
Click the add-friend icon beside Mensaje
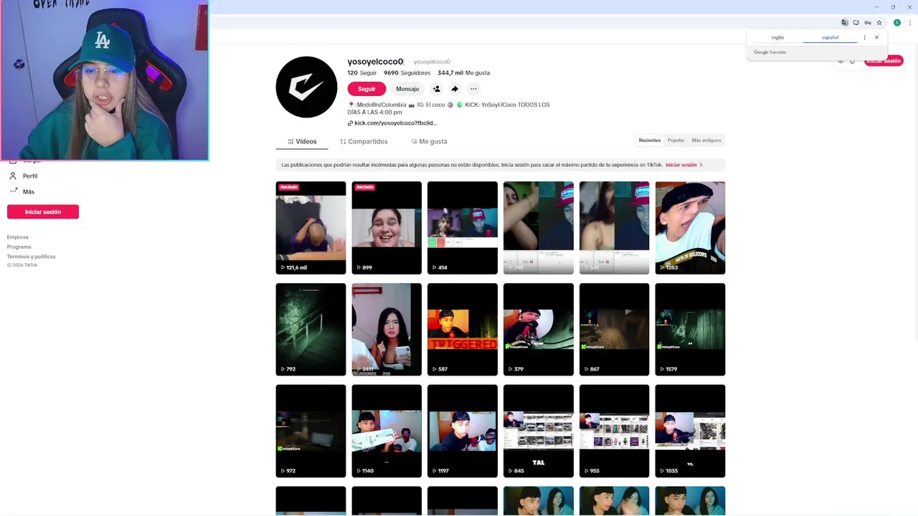(436, 89)
